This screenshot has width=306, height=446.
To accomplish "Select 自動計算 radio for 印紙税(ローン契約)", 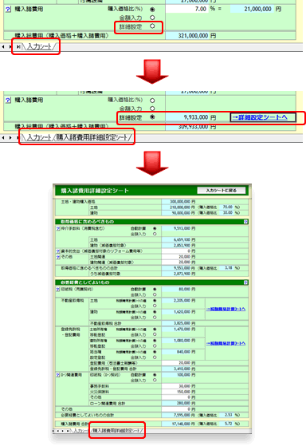I will (155, 375).
